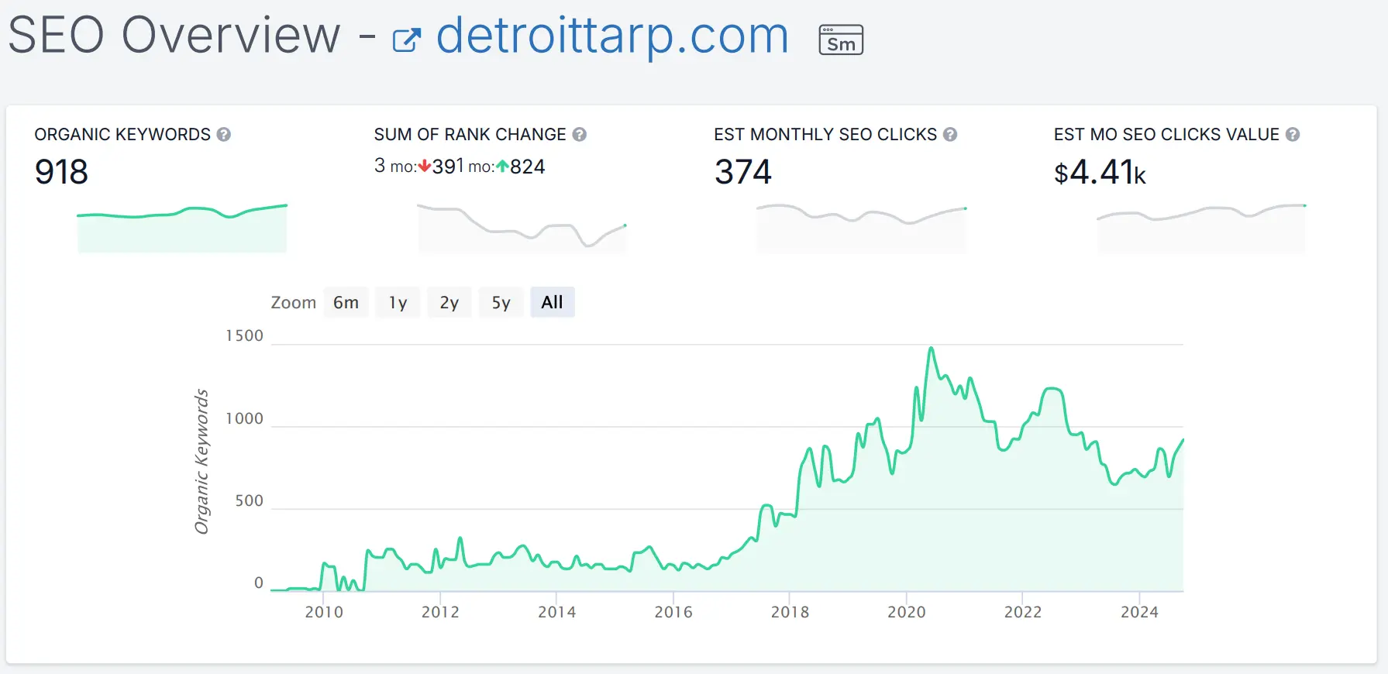
Task: Click the Sm browser window icon
Action: (x=841, y=40)
